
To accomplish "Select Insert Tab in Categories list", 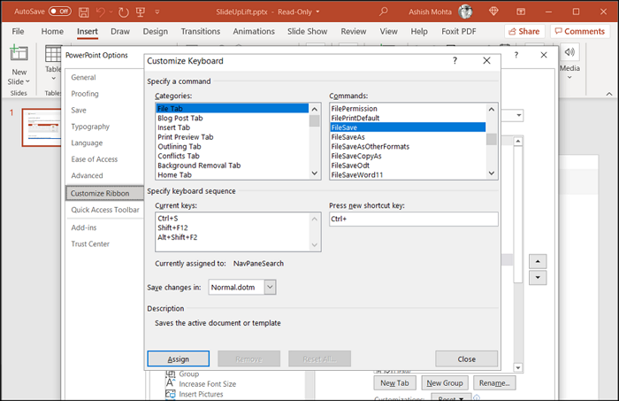I will pyautogui.click(x=232, y=127).
